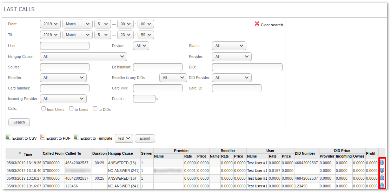Viewport: 391px width, 193px height.
Task: Open call info for the 13:16:27 call
Action: (x=382, y=178)
